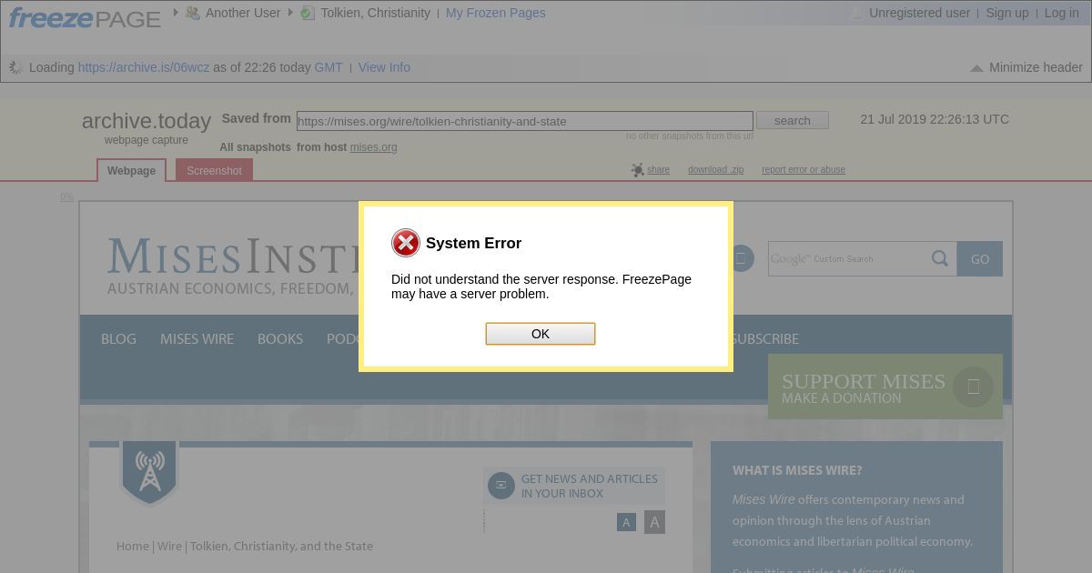The image size is (1092, 573).
Task: Click the archive share icon
Action: 637,170
